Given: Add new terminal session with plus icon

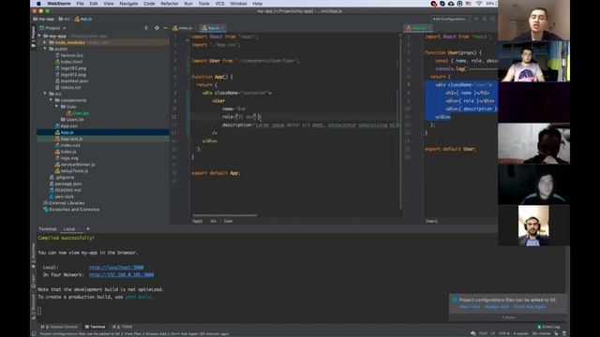Looking at the screenshot, I should [x=88, y=228].
